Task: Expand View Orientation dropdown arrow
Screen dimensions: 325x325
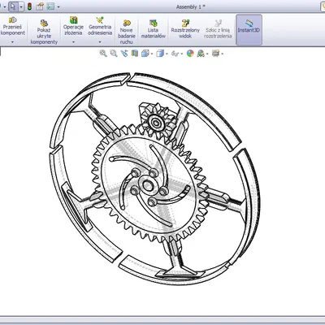Action: 152,54
